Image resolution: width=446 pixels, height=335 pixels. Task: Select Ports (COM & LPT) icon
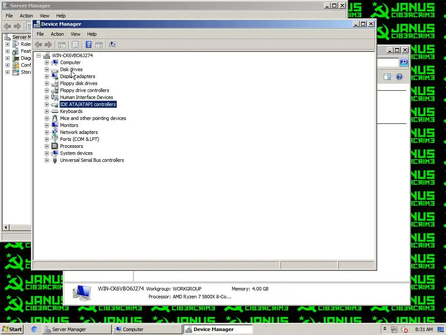pyautogui.click(x=55, y=139)
